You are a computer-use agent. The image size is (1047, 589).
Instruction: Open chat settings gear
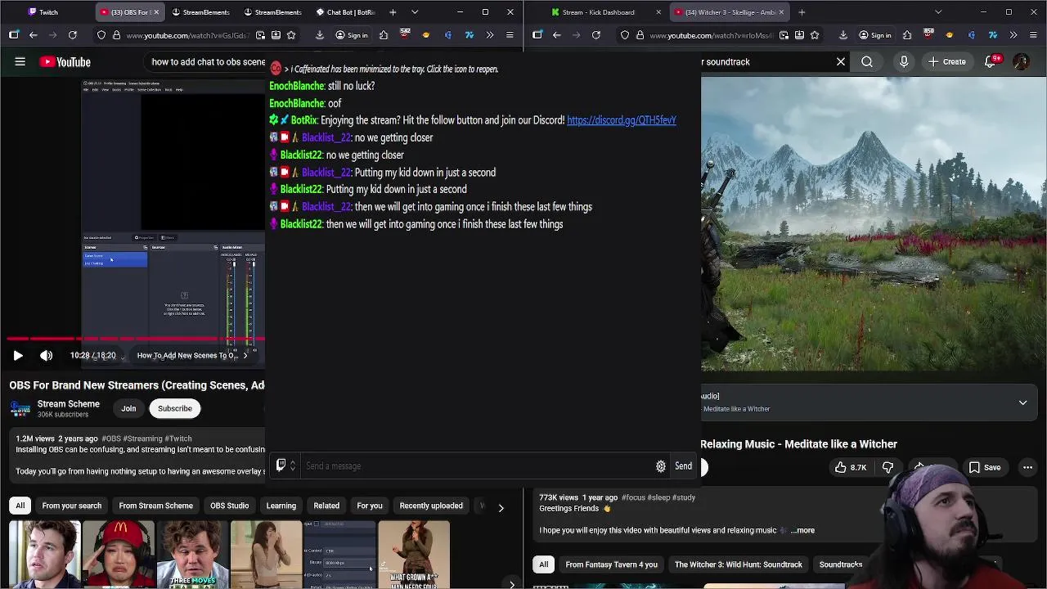pos(661,466)
